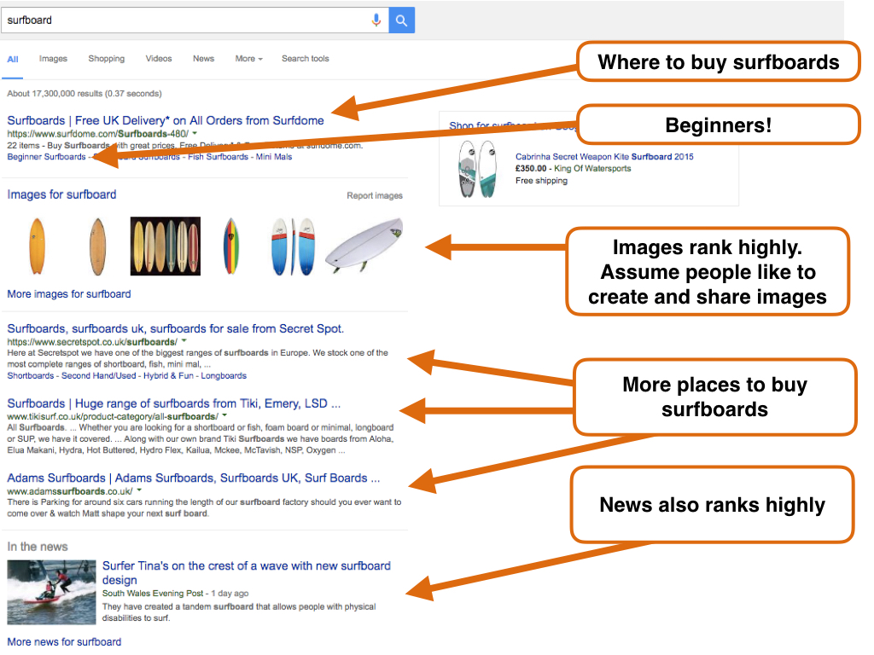Click the 'Report images' link
874x655 pixels.
pos(375,195)
